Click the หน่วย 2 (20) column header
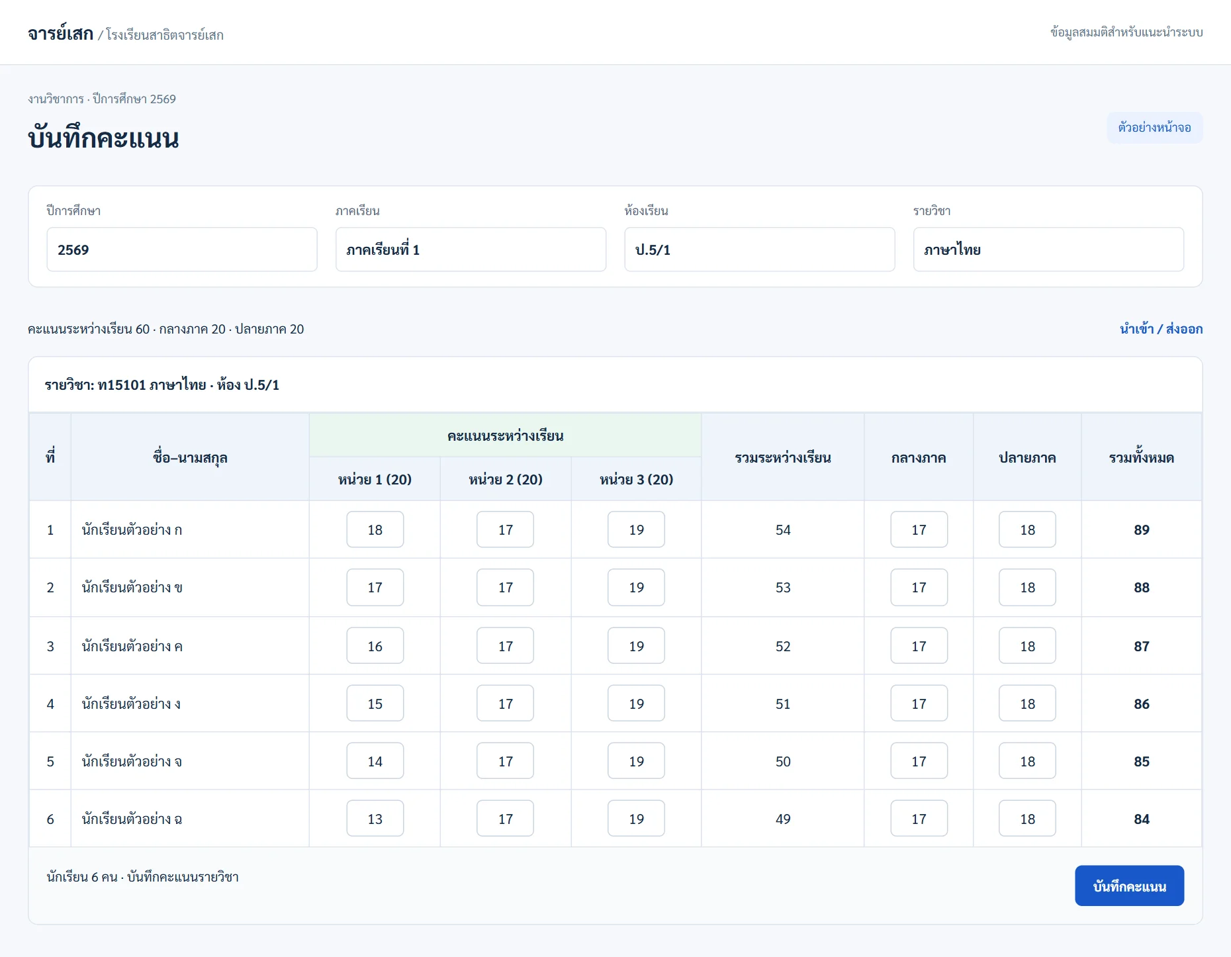 [x=506, y=479]
